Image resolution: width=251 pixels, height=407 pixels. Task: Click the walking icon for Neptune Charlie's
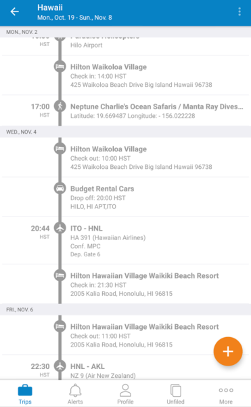[x=60, y=106]
